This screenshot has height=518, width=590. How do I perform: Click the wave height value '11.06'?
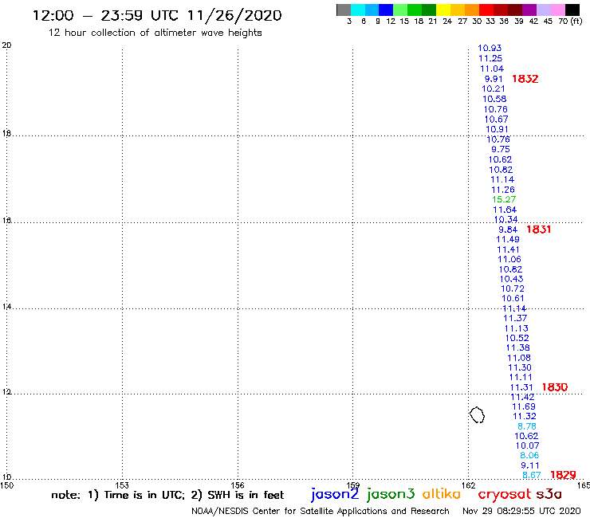pos(509,259)
